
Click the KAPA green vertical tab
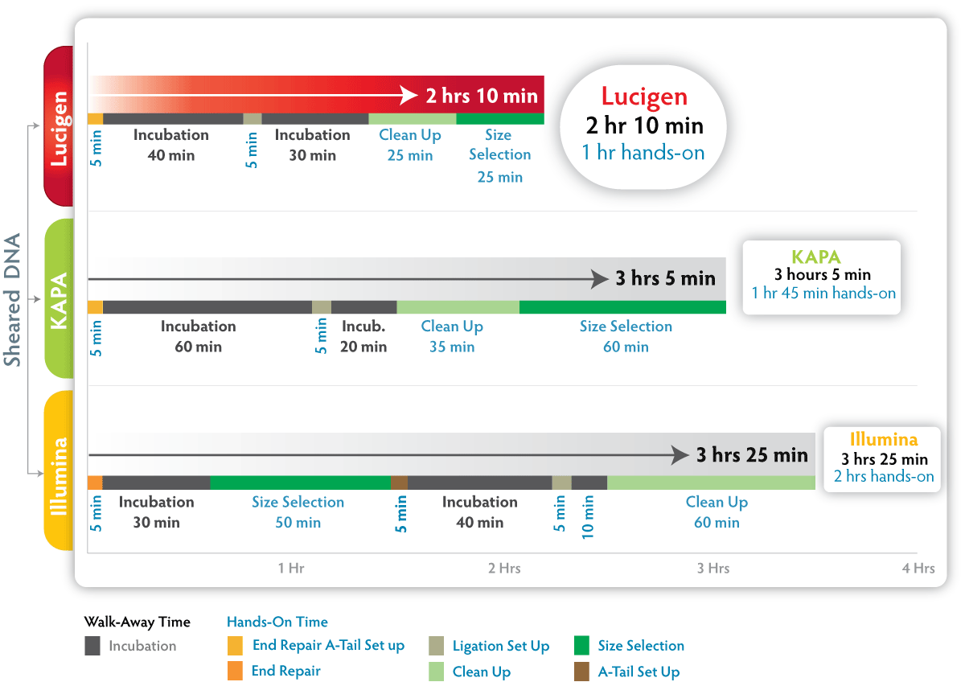click(x=59, y=298)
